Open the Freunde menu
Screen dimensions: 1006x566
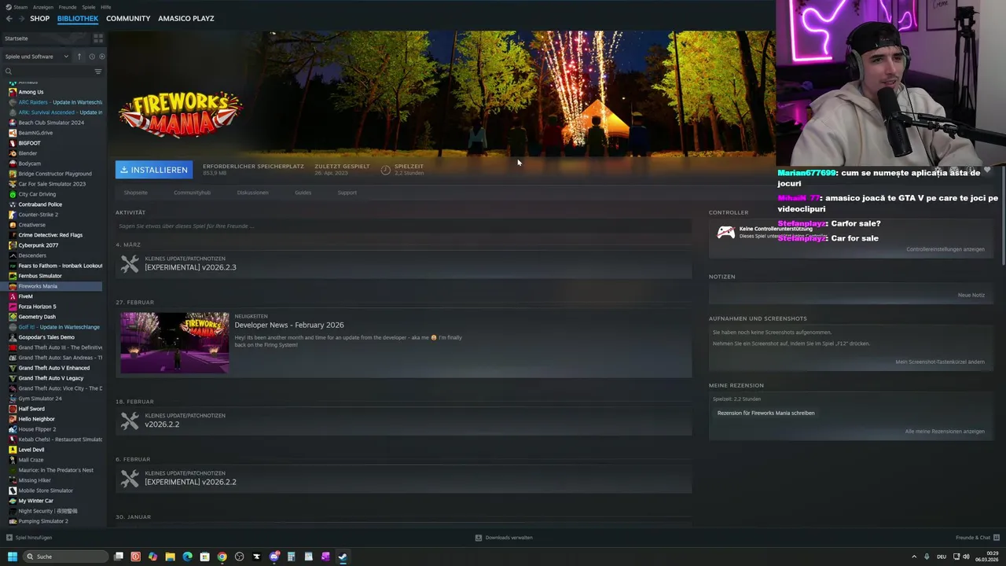(68, 7)
